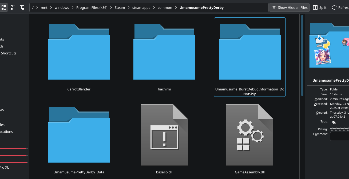Click the '16 items' size value

coord(336,94)
